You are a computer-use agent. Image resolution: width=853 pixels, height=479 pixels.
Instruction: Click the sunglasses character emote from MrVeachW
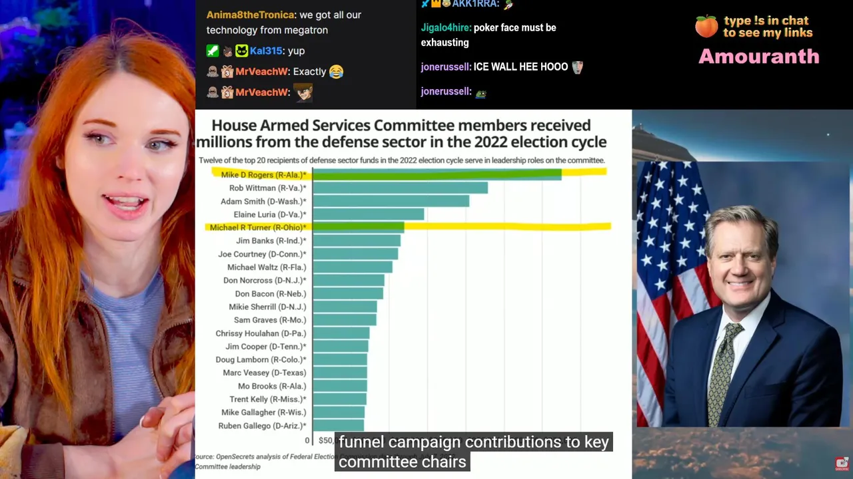(x=304, y=92)
